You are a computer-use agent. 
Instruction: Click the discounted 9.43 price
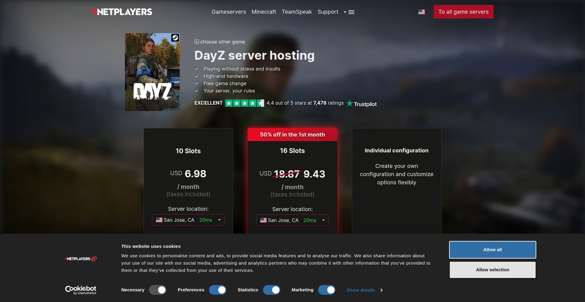[x=314, y=174]
